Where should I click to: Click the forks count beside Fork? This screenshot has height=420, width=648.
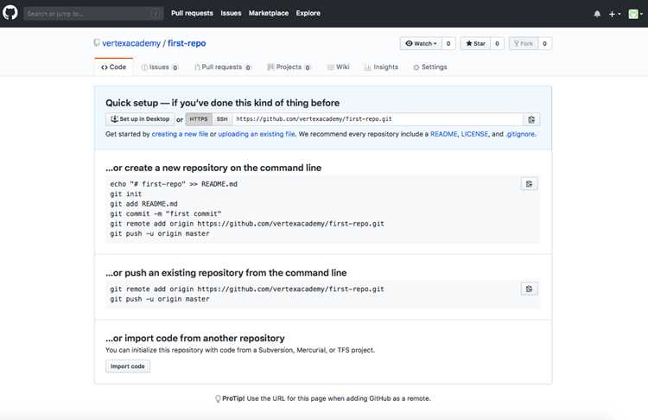point(544,43)
